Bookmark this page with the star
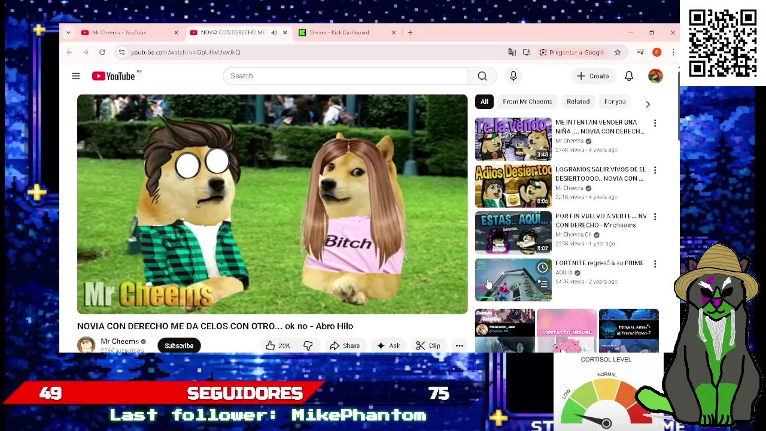The image size is (766, 431). point(618,52)
